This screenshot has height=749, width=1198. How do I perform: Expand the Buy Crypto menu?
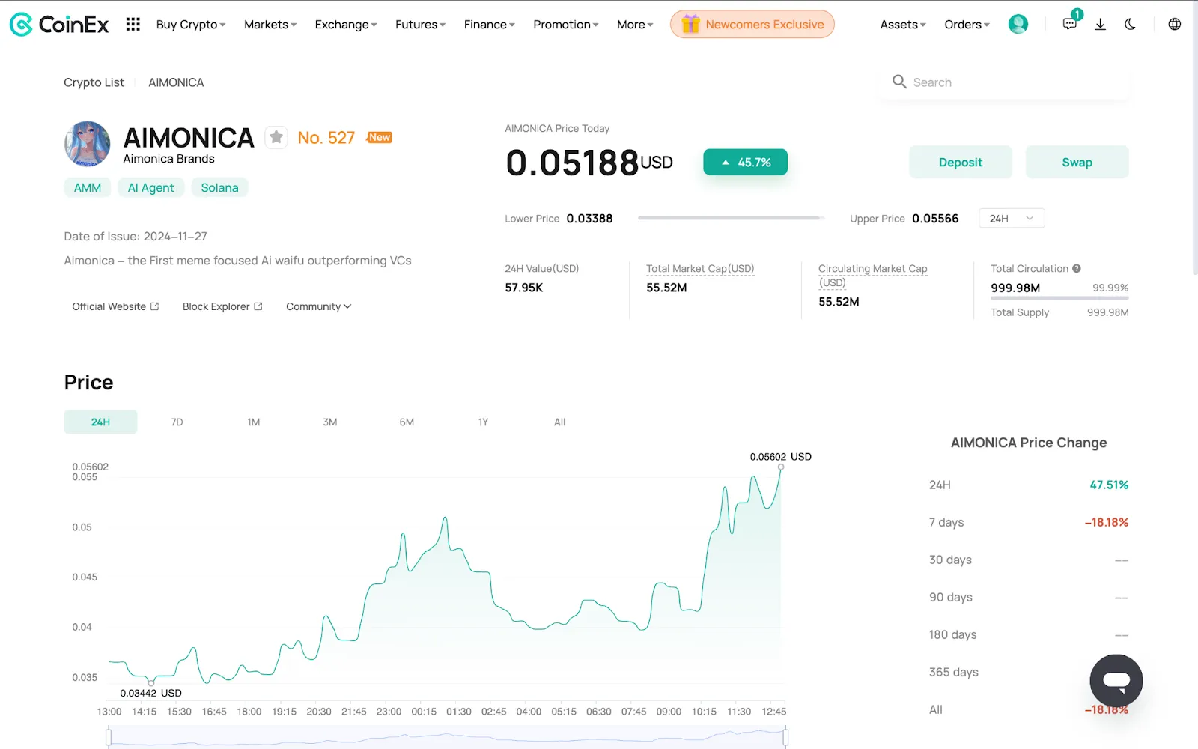[190, 25]
